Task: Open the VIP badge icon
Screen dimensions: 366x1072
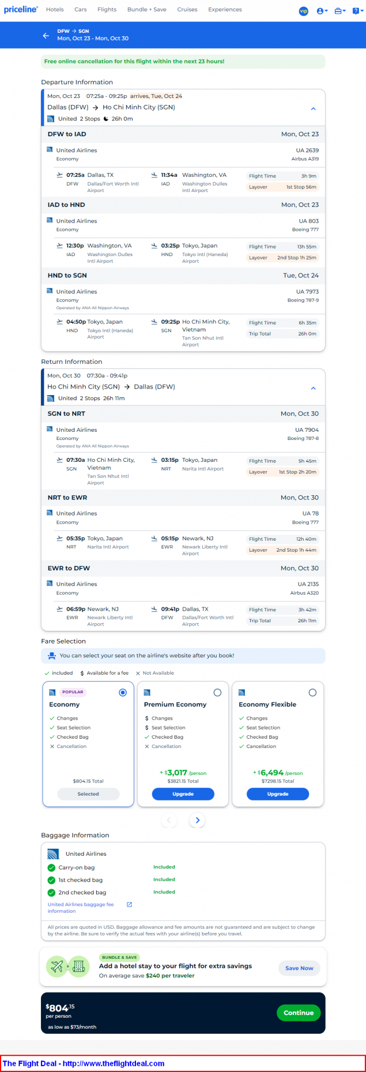Action: coord(304,11)
